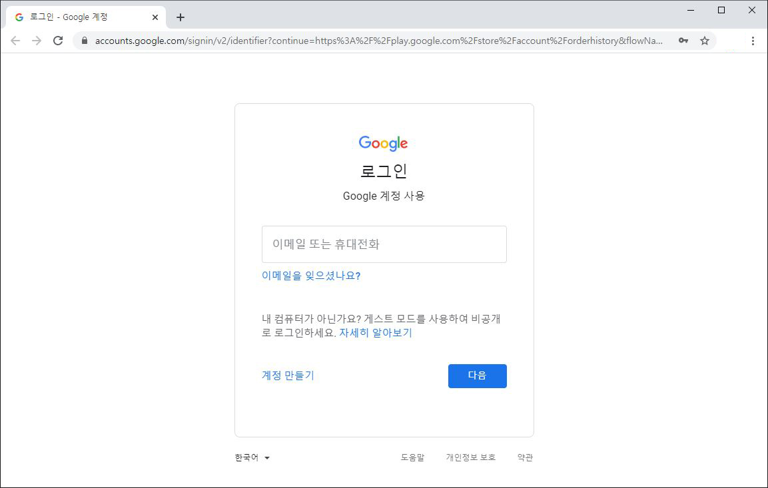Click the 이메일 또는 휴대전화 input field
The width and height of the screenshot is (768, 488).
coord(384,244)
